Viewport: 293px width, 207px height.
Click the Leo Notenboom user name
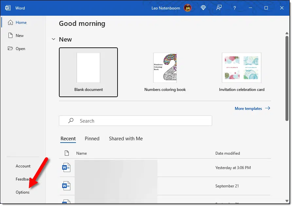tap(166, 8)
